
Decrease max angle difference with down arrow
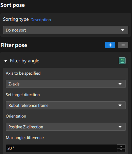[121, 150]
